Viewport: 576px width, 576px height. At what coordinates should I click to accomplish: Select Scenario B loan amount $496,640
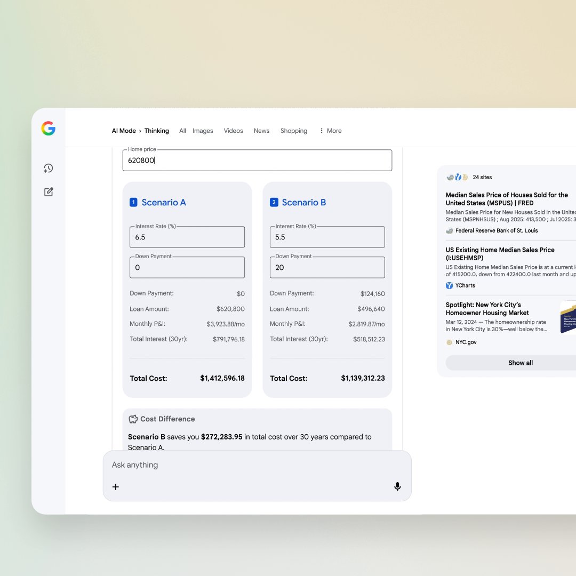tap(371, 309)
